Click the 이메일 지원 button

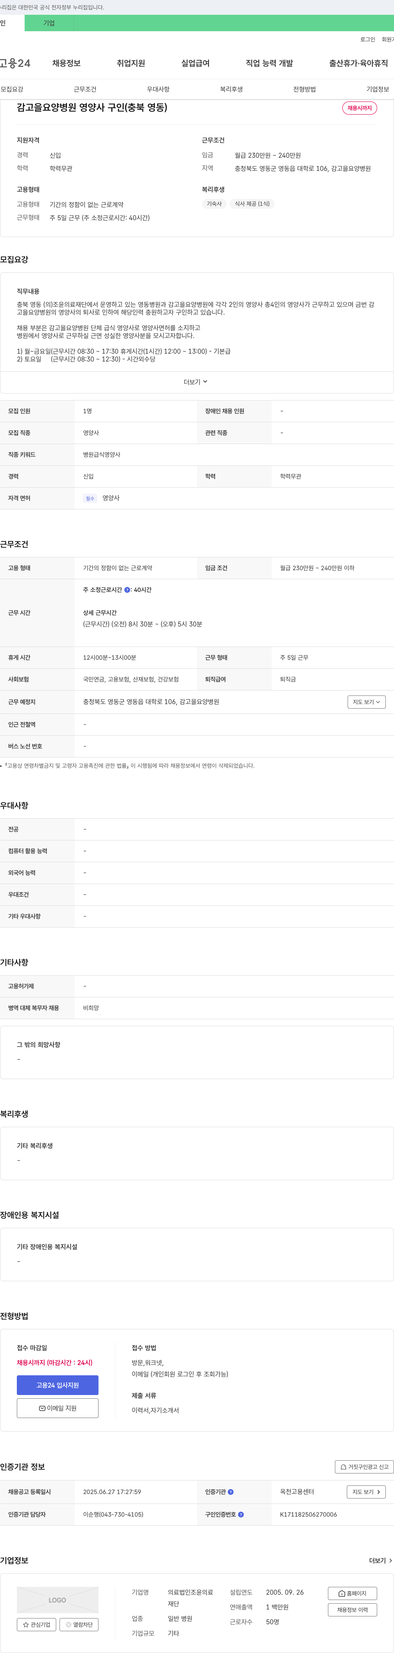point(57,1408)
